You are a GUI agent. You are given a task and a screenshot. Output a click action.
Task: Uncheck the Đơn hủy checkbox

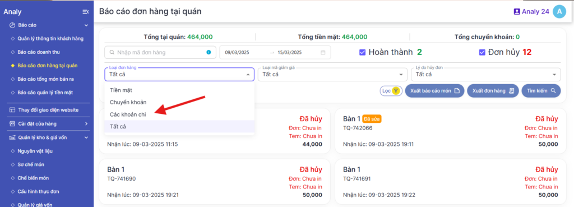tap(482, 52)
